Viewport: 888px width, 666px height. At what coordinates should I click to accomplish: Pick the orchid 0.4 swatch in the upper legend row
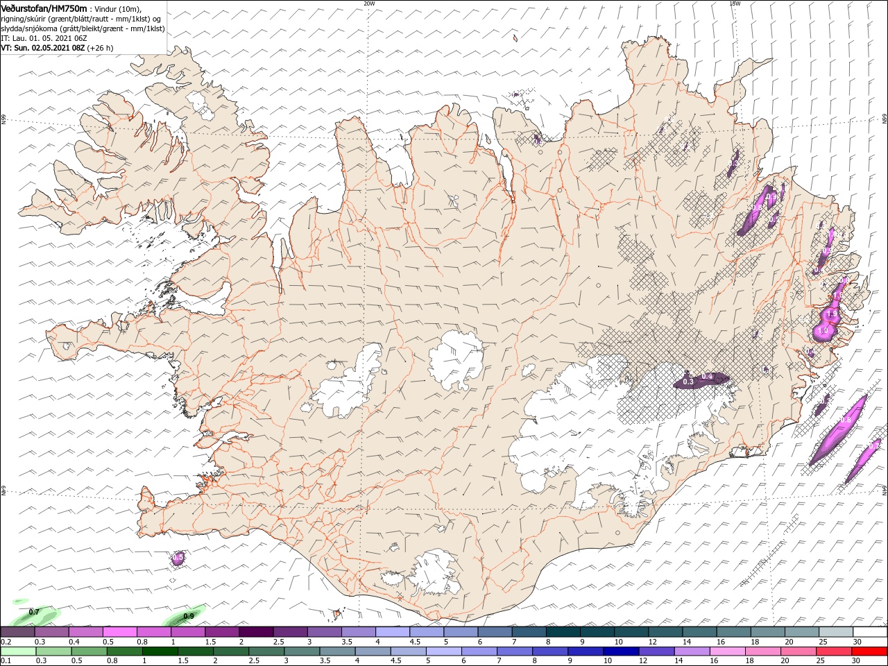click(85, 632)
